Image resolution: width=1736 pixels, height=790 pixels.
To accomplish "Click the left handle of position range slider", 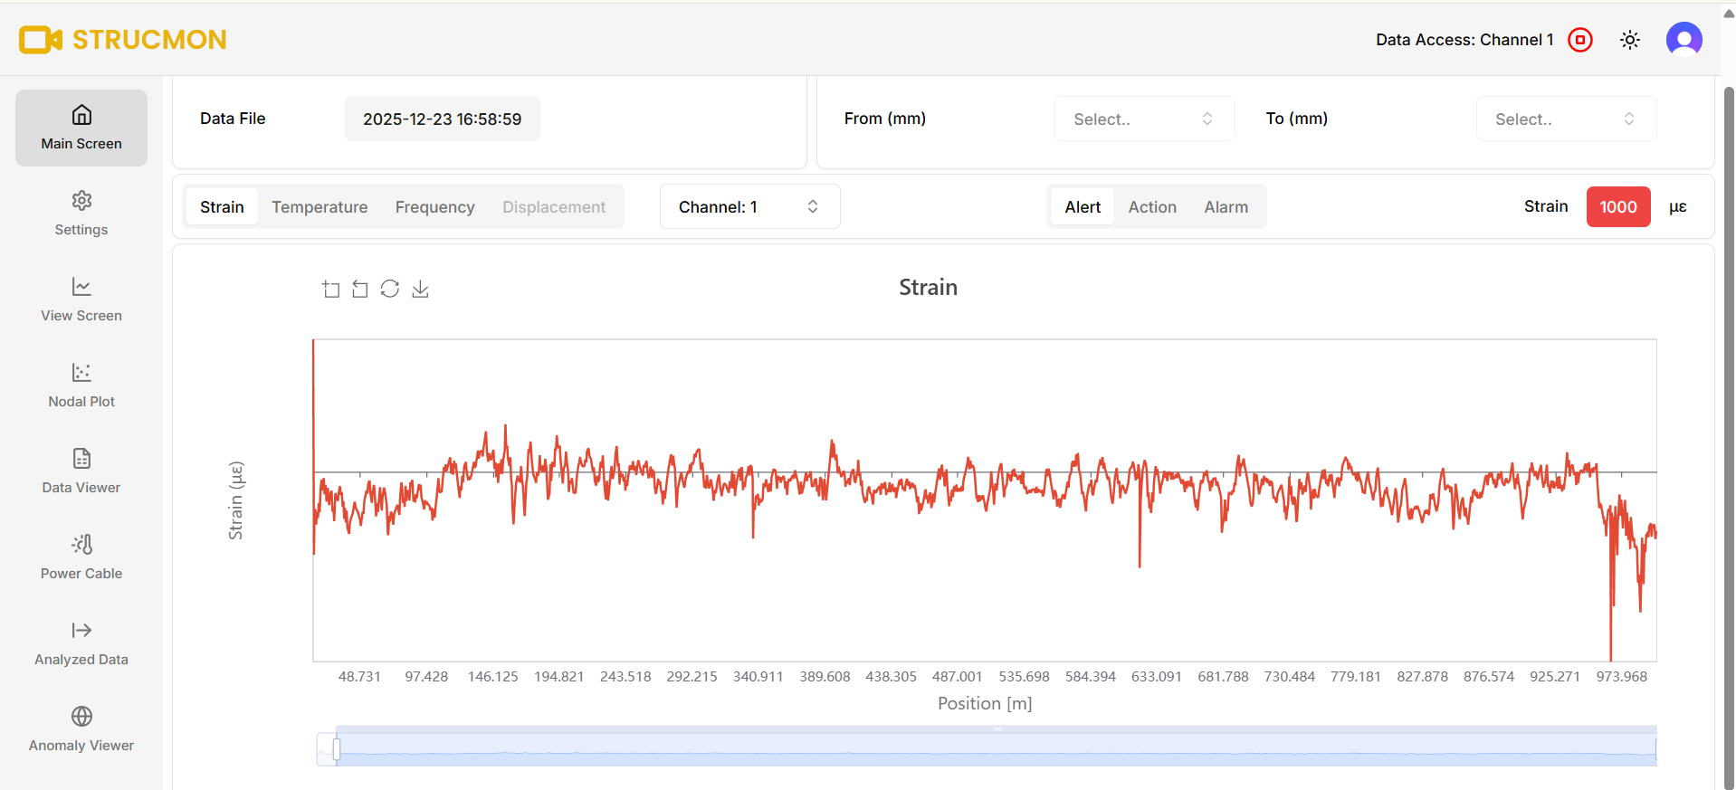I will (x=337, y=749).
